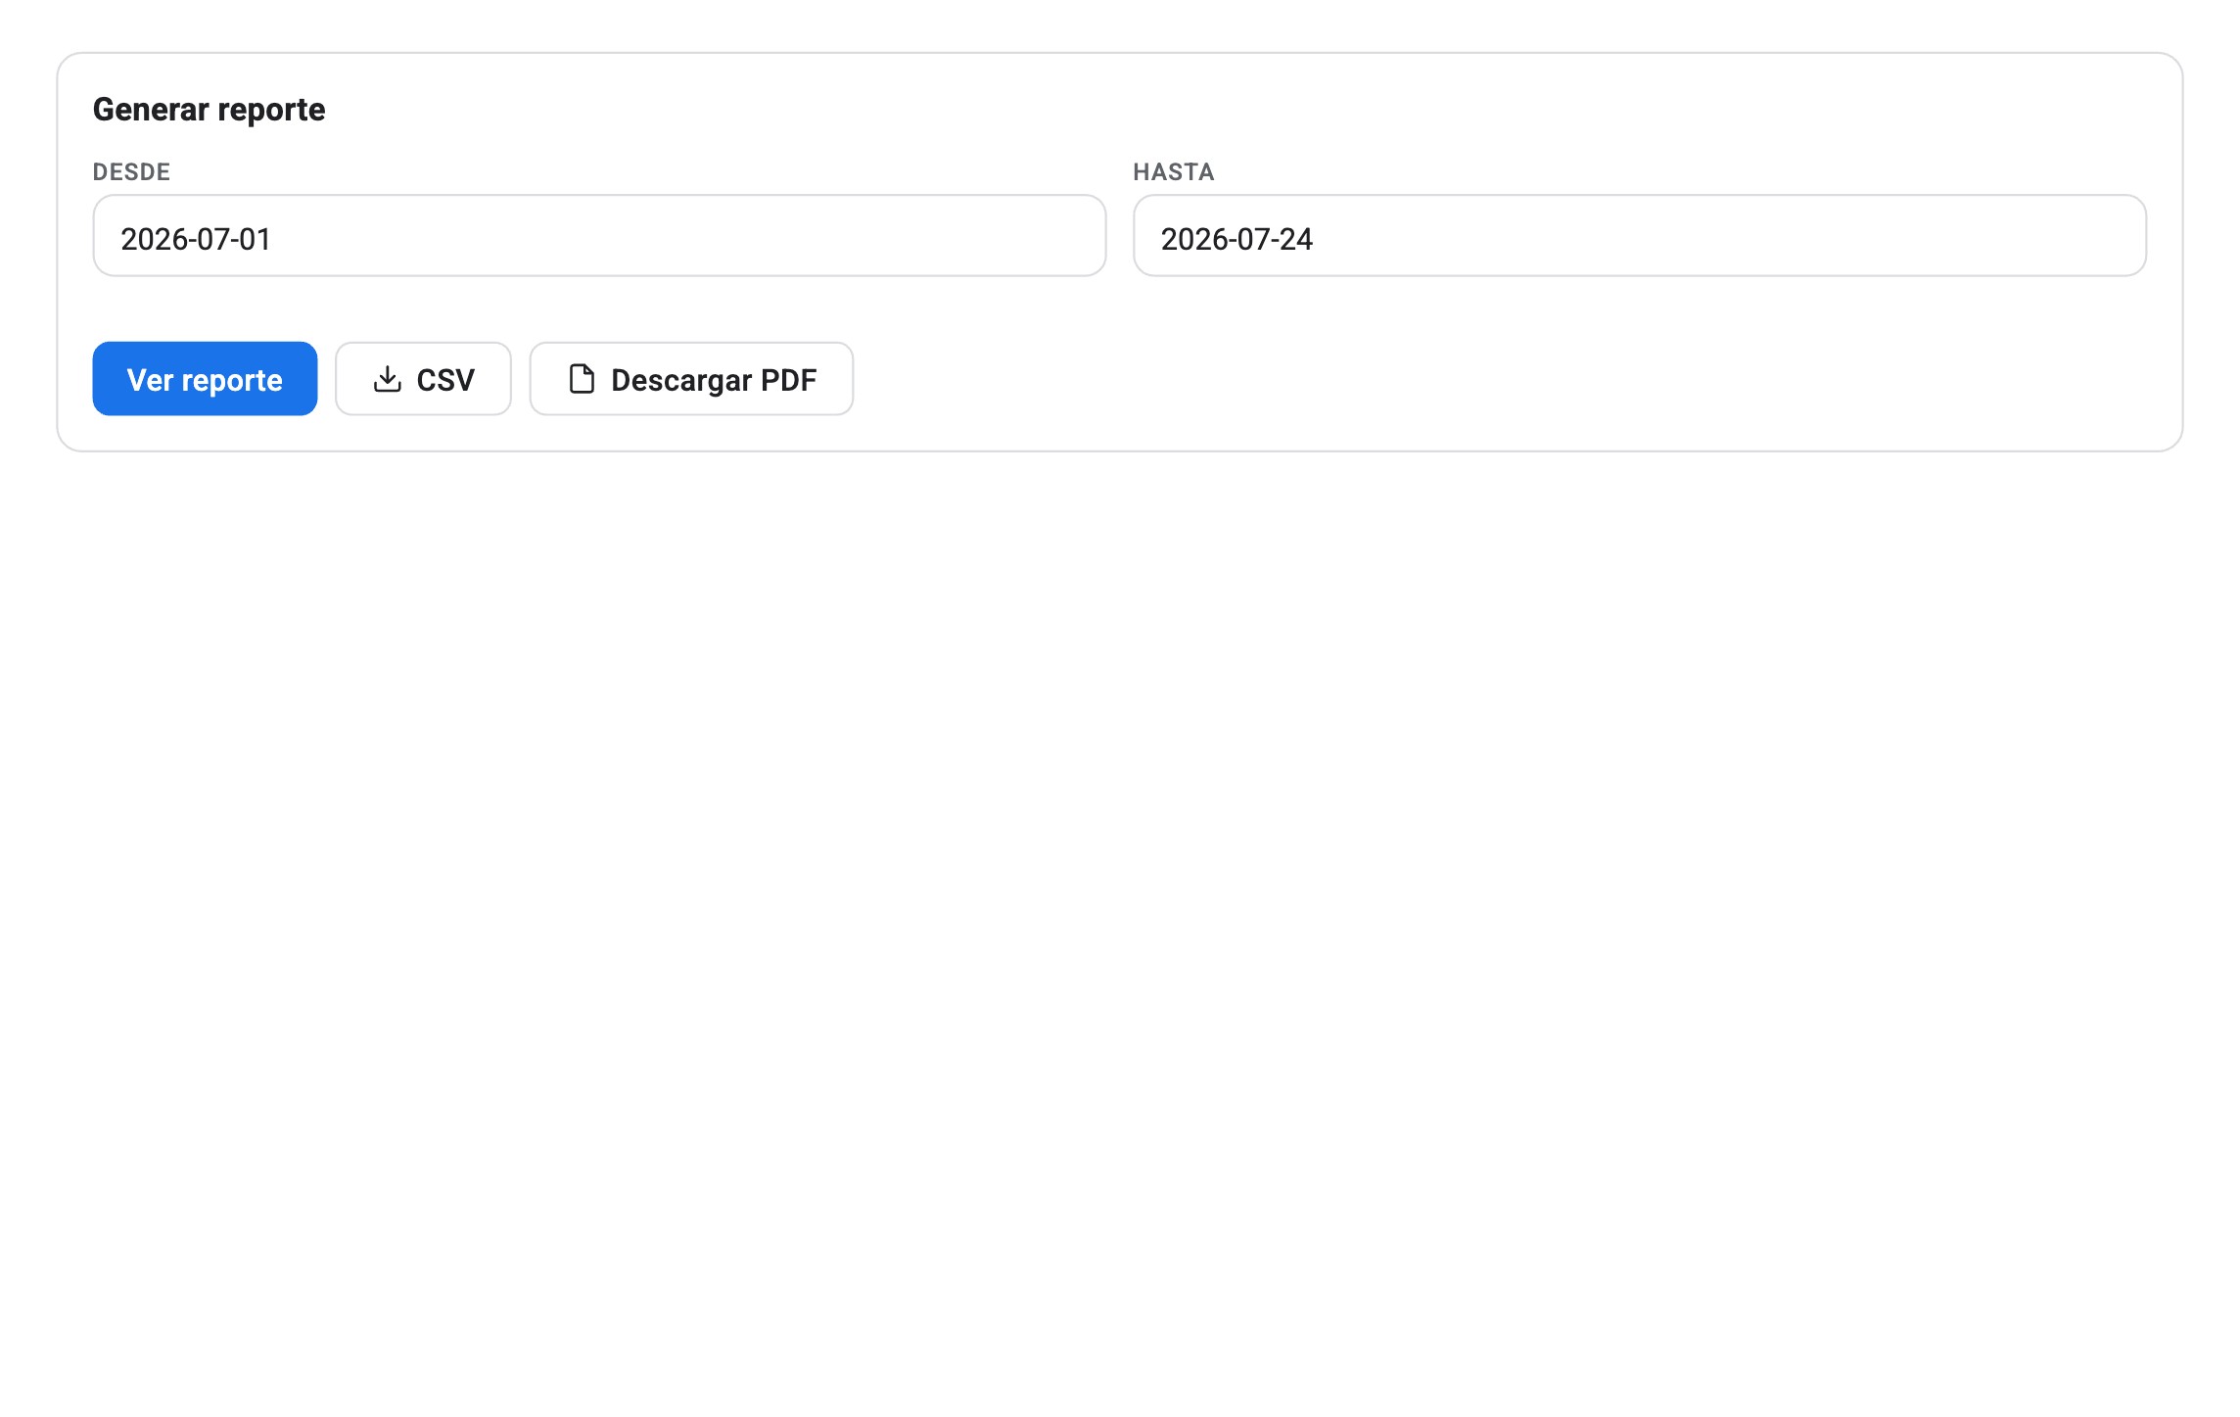Download the report as CSV
Viewport: 2240px width, 1417px height.
423,379
